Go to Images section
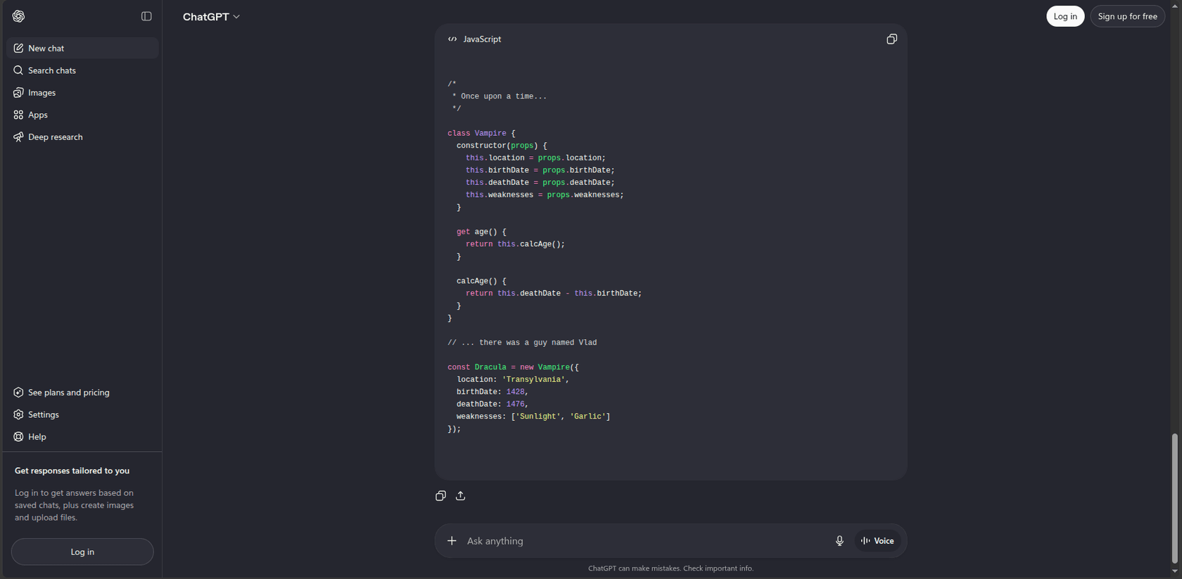This screenshot has width=1182, height=579. [x=82, y=92]
